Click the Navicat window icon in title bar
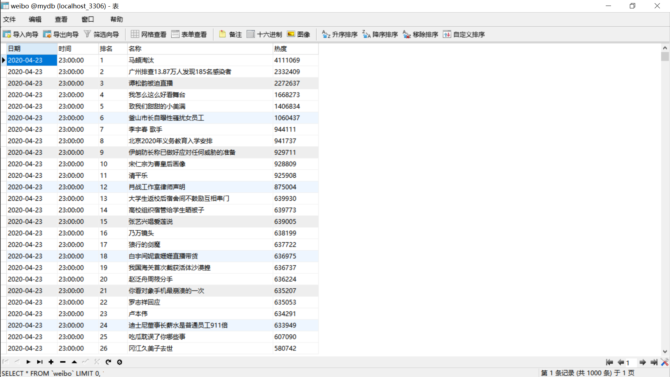This screenshot has width=670, height=377. tap(5, 6)
